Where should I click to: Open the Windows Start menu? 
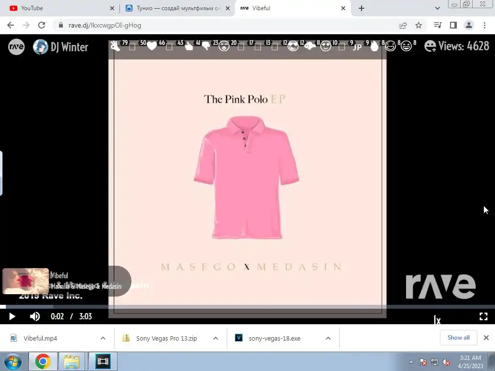coord(13,361)
